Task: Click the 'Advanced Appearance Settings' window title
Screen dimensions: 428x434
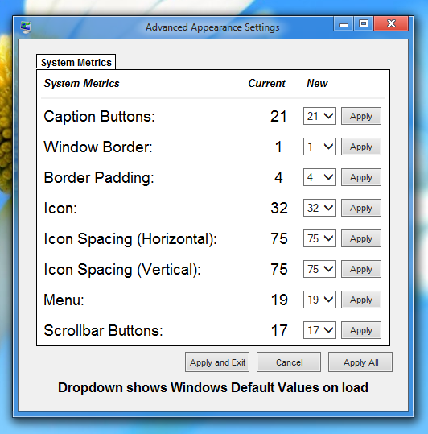Action: (x=212, y=27)
